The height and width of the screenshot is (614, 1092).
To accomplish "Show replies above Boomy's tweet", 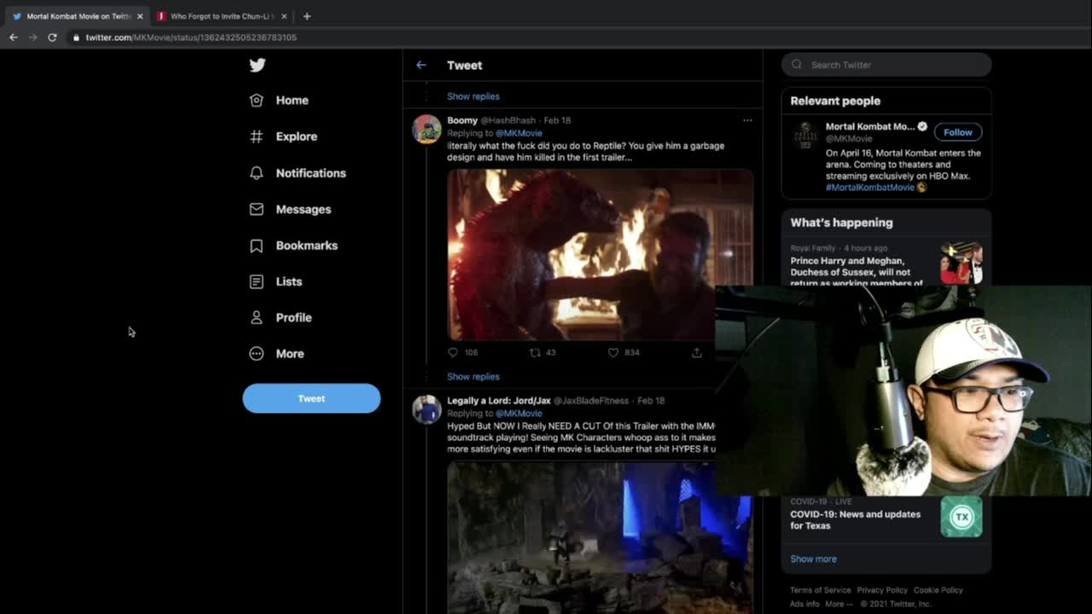I will coord(473,96).
